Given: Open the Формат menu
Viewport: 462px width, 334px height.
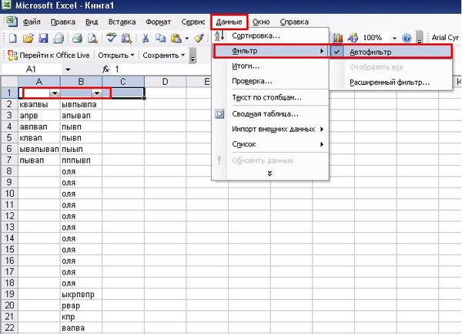Looking at the screenshot, I should (158, 22).
